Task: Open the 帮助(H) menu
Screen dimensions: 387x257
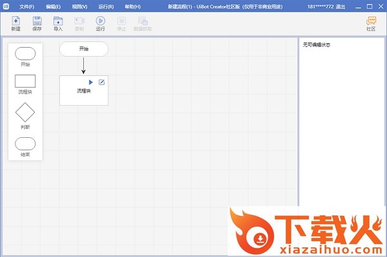Action: point(132,6)
